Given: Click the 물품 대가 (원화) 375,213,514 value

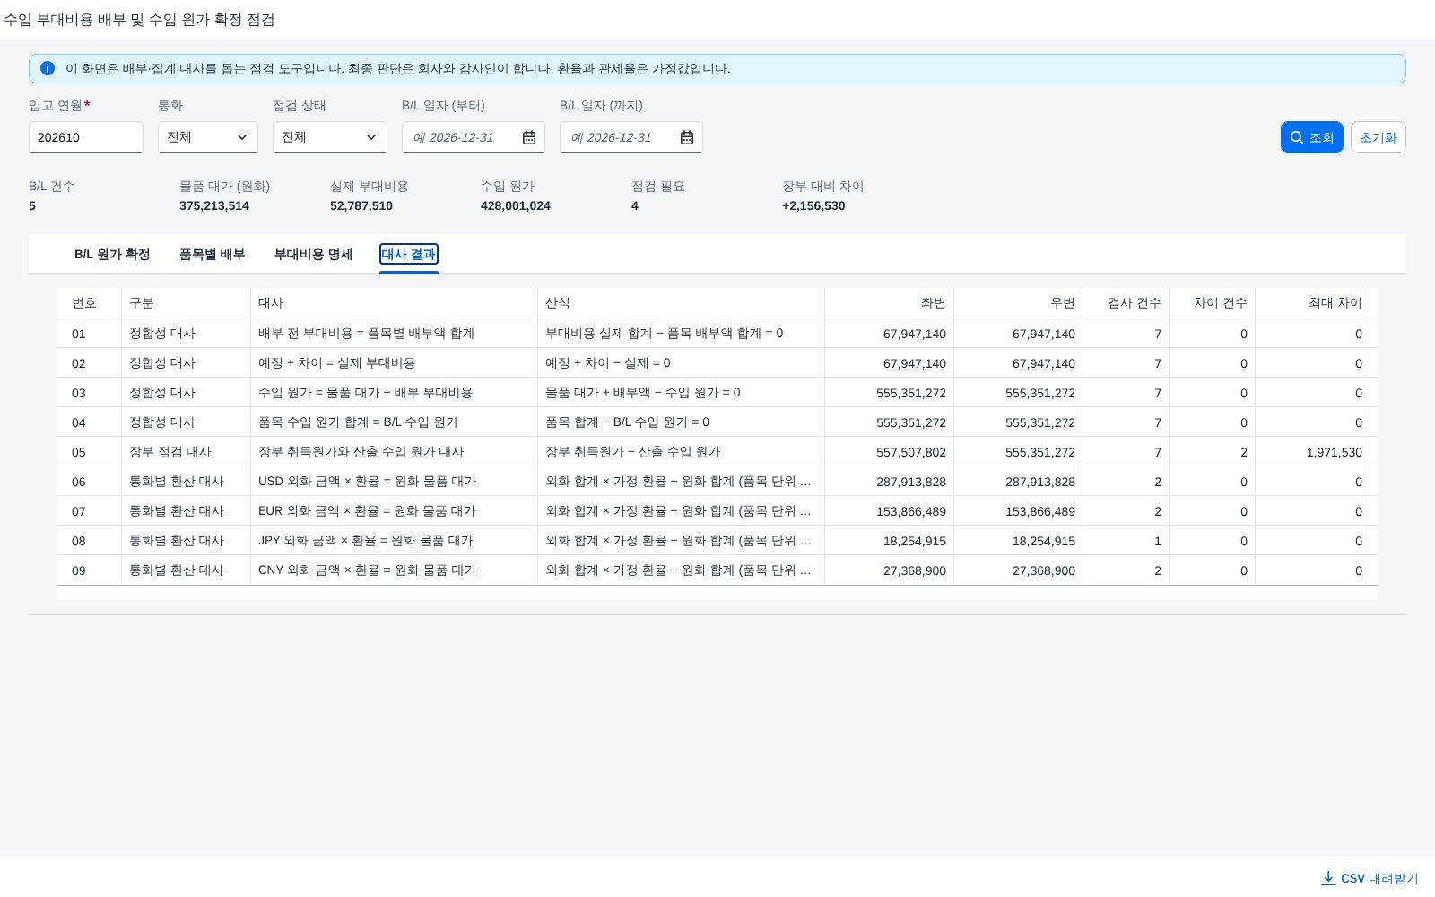Looking at the screenshot, I should pyautogui.click(x=214, y=205).
